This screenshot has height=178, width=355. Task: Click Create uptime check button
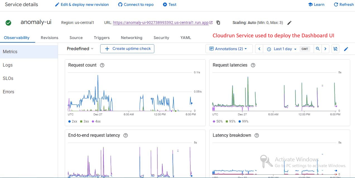pyautogui.click(x=127, y=49)
